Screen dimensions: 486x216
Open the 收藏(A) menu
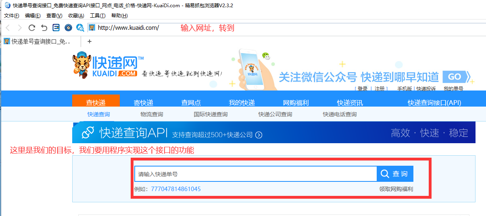(76, 16)
